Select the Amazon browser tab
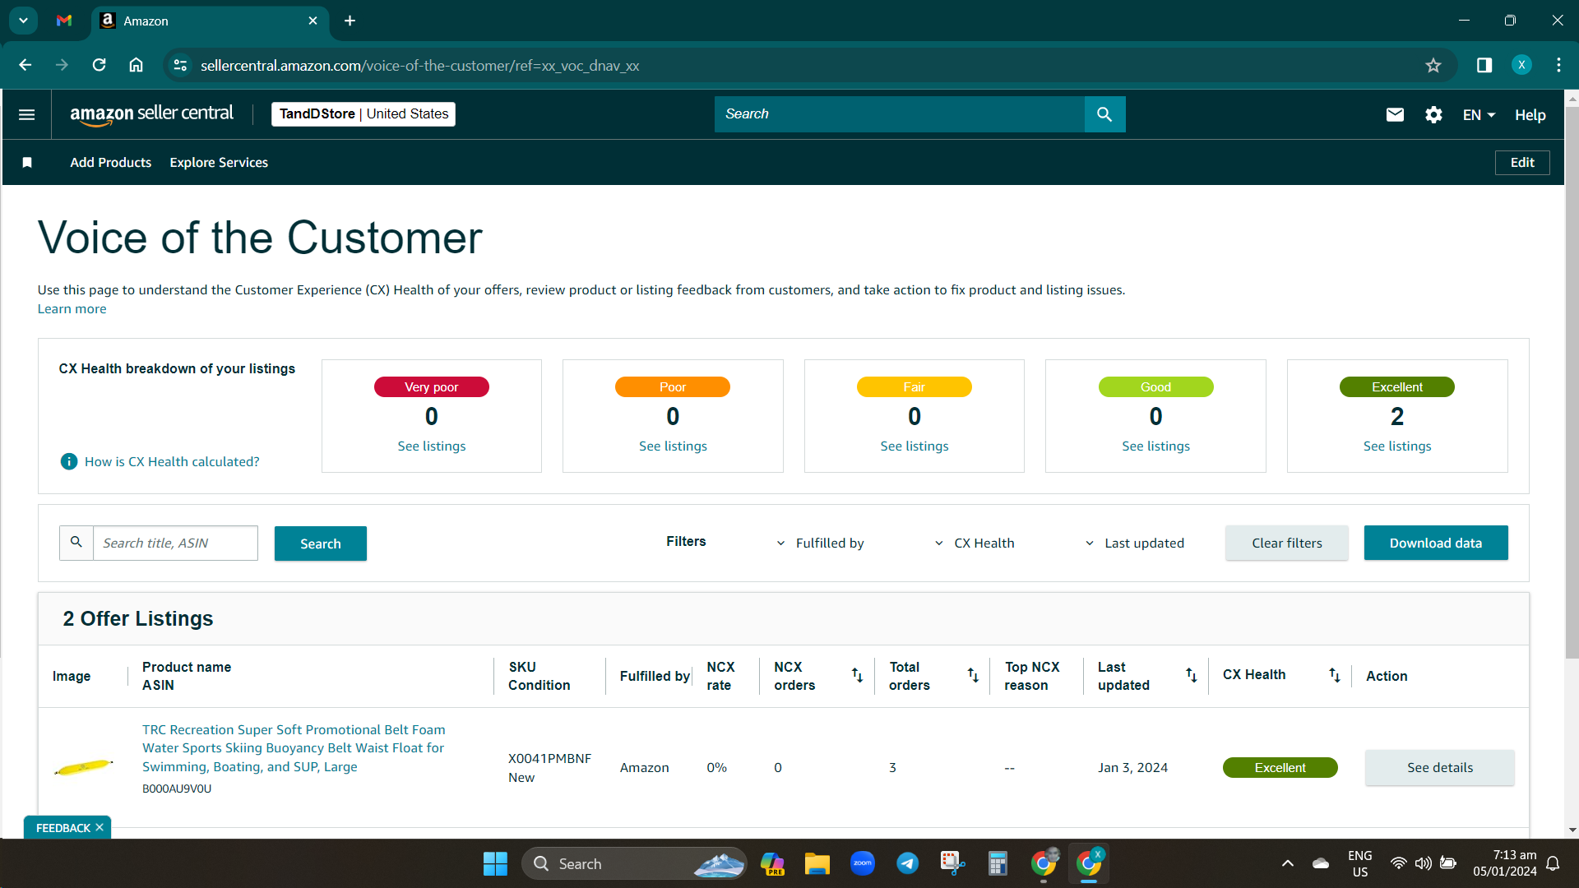The height and width of the screenshot is (888, 1579). pos(210,21)
